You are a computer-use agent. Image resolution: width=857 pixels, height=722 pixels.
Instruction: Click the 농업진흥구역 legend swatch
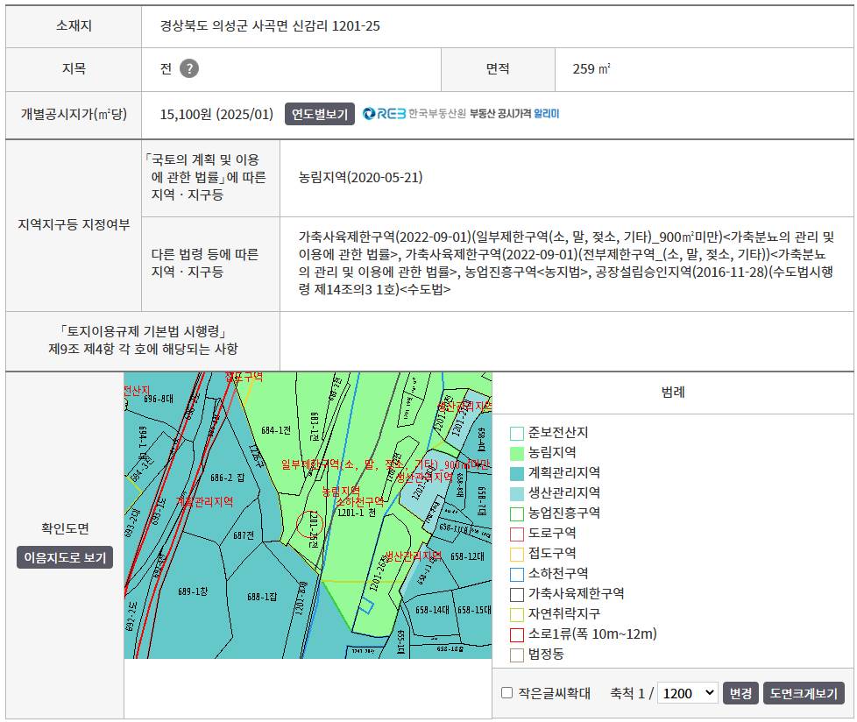516,513
